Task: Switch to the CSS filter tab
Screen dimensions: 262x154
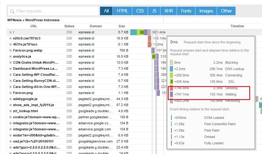Action: [140, 11]
